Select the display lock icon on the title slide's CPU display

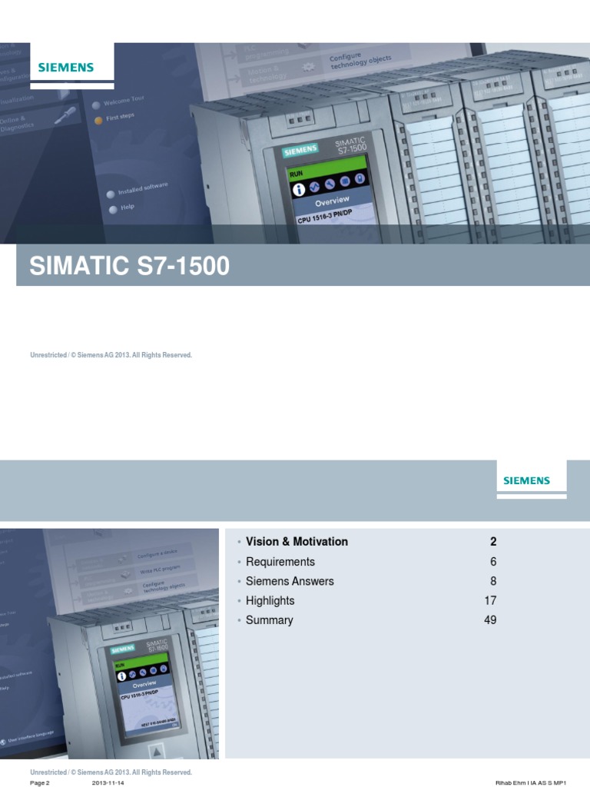360,178
